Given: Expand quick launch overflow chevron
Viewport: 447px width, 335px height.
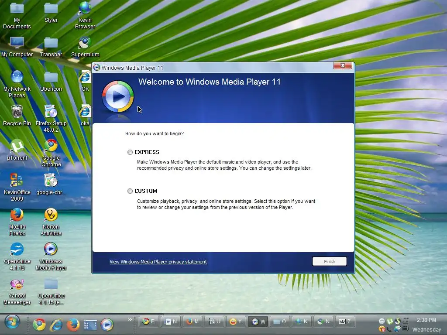Looking at the screenshot, I should click(x=130, y=320).
